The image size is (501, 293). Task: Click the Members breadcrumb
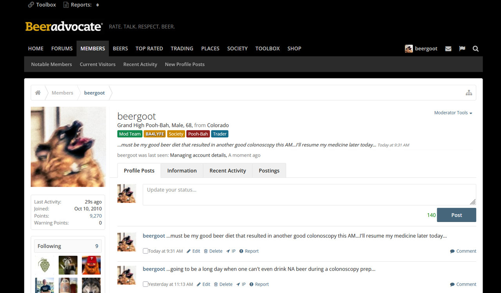[x=62, y=93]
